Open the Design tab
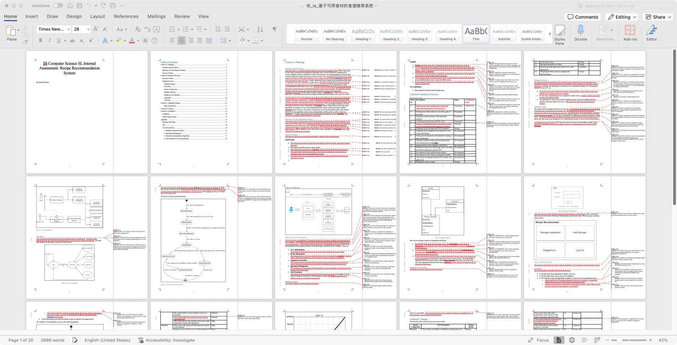Viewport: 677px width, 345px height. pos(74,16)
